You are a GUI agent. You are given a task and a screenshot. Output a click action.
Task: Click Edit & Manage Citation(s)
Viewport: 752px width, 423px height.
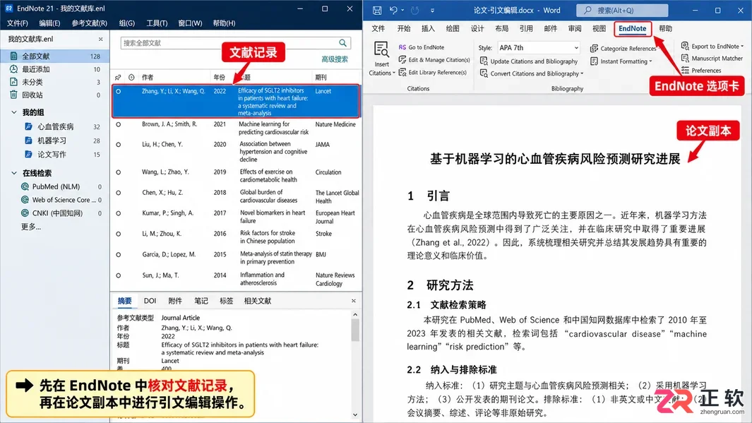click(434, 60)
